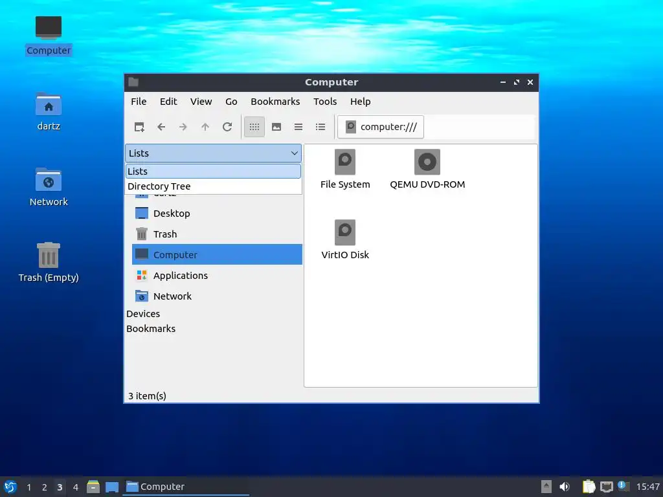Click the computer:/// path button
The width and height of the screenshot is (663, 497).
pos(381,127)
